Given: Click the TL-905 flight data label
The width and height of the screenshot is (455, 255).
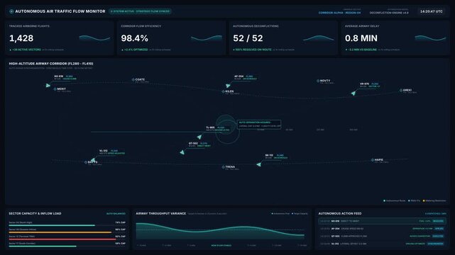Looking at the screenshot, I should pyautogui.click(x=217, y=128).
